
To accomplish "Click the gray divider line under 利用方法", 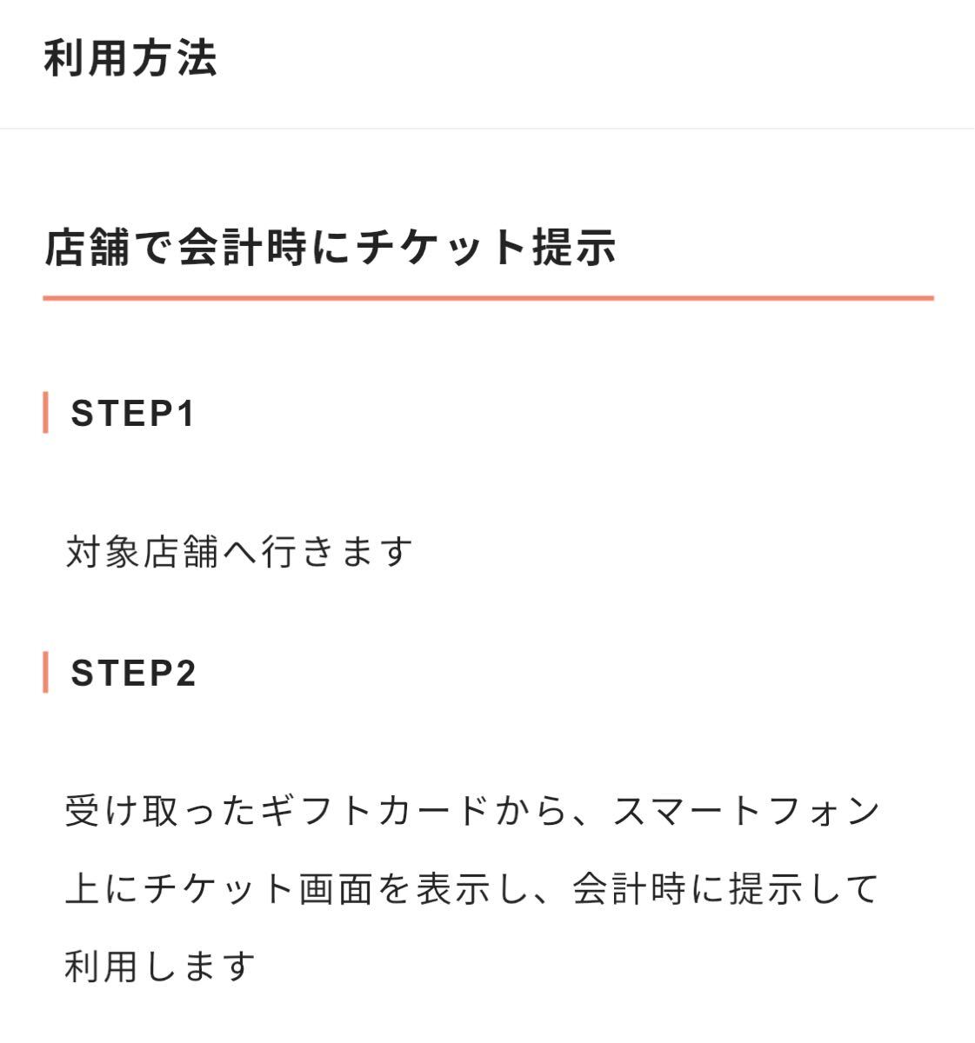I will (487, 129).
